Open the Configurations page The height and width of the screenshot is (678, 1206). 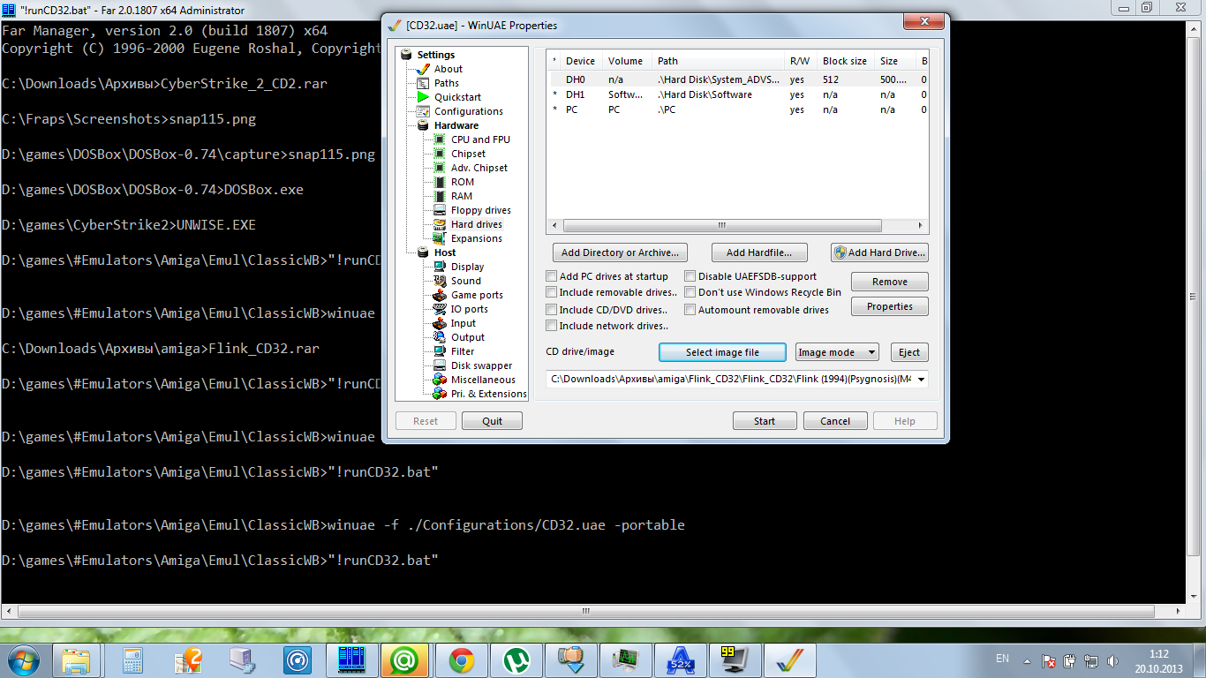coord(468,111)
